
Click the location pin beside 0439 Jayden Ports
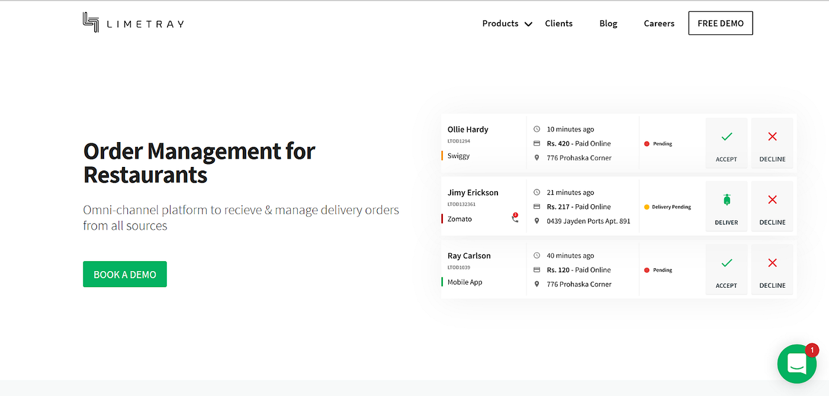[537, 221]
